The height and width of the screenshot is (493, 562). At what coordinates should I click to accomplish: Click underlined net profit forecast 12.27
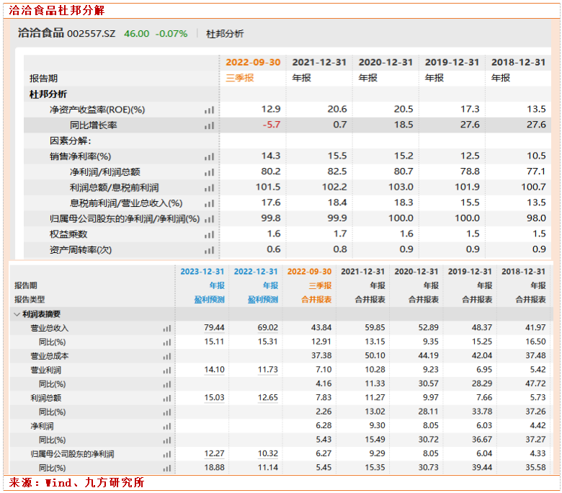point(214,454)
